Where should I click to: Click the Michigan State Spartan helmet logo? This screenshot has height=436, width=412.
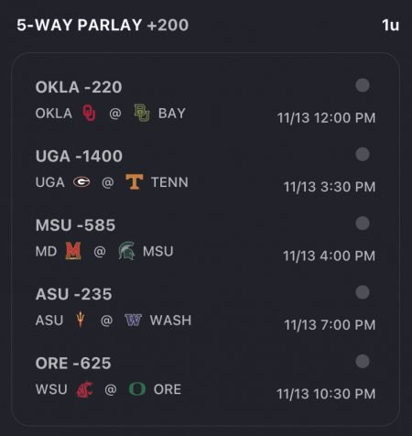[x=126, y=251]
